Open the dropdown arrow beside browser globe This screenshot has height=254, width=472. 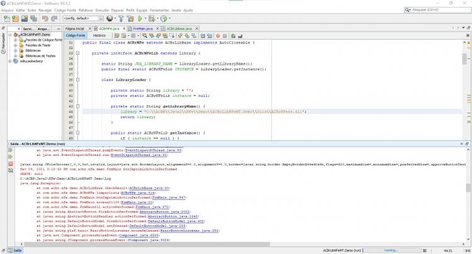[x=115, y=19]
